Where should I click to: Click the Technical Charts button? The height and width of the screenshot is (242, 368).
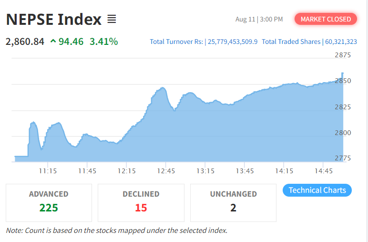317,190
